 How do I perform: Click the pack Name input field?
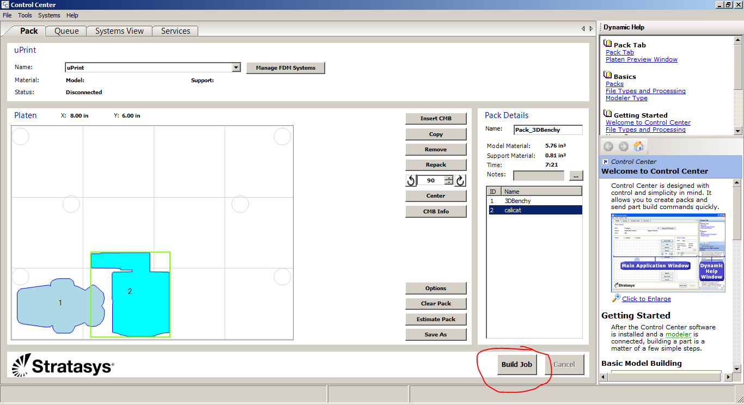pos(548,130)
